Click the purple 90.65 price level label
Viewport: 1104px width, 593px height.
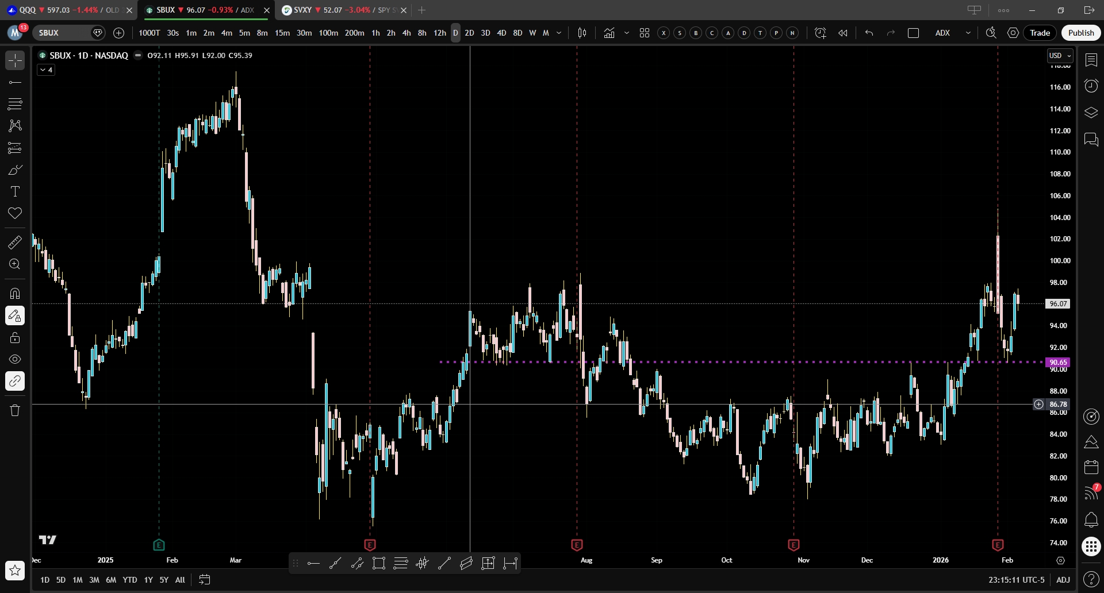(1058, 362)
